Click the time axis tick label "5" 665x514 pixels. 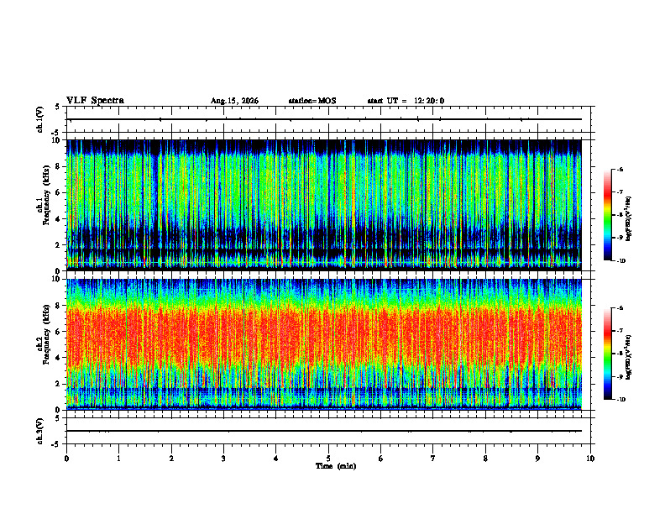pyautogui.click(x=328, y=459)
